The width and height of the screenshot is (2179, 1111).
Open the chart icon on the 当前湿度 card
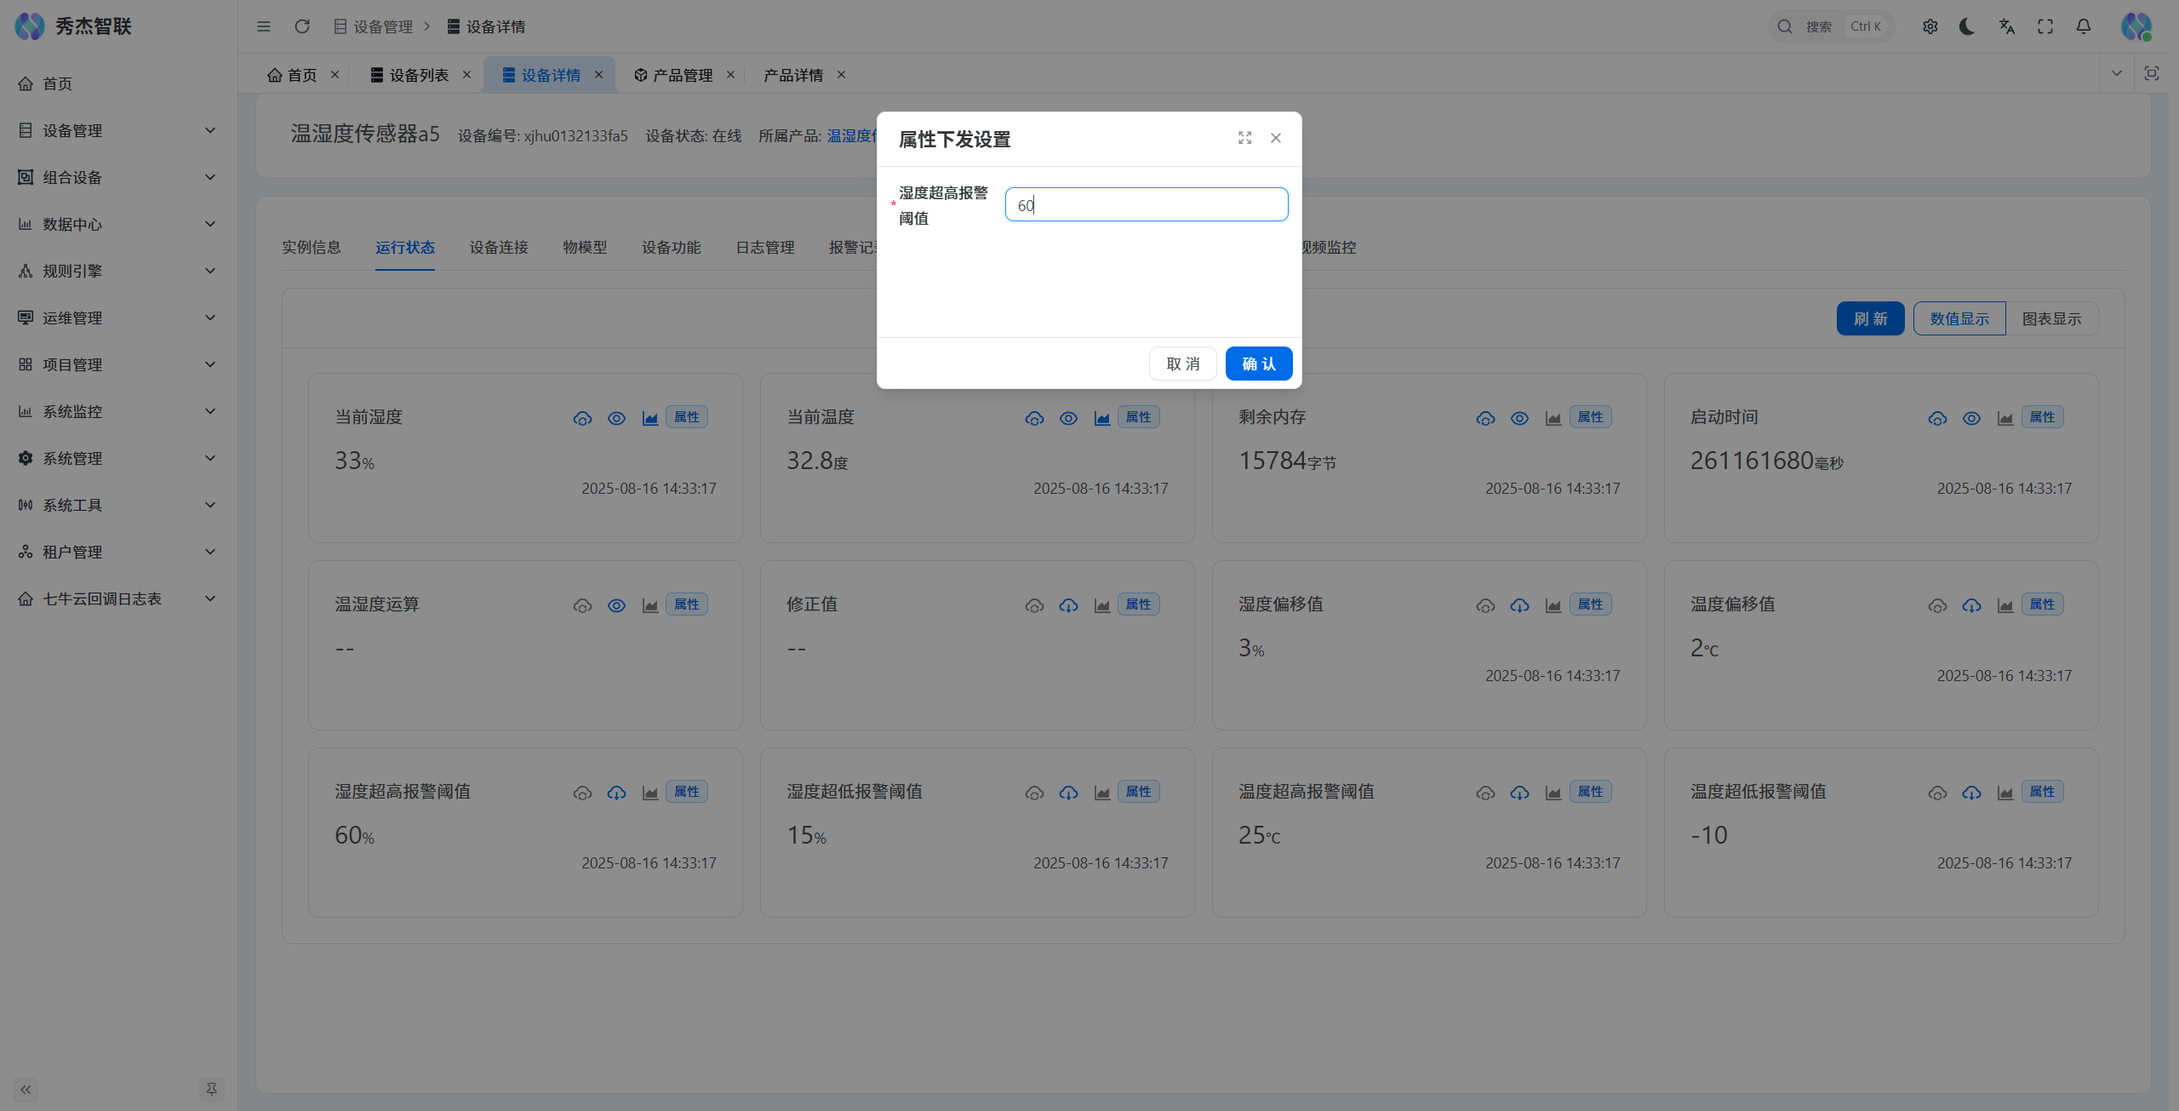point(649,418)
